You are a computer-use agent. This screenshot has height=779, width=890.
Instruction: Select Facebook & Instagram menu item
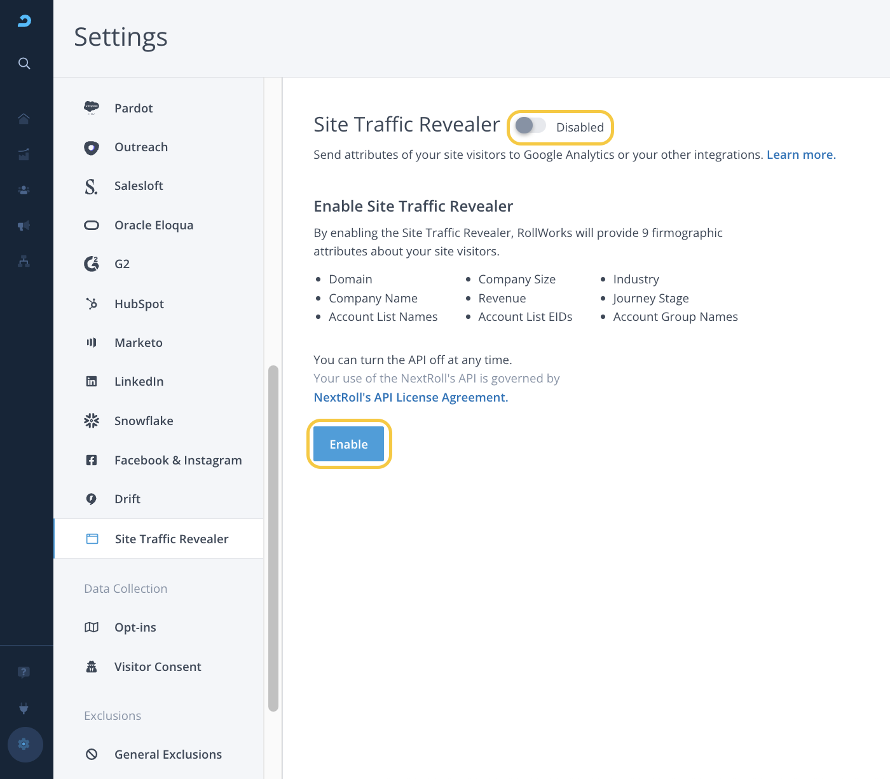tap(178, 460)
